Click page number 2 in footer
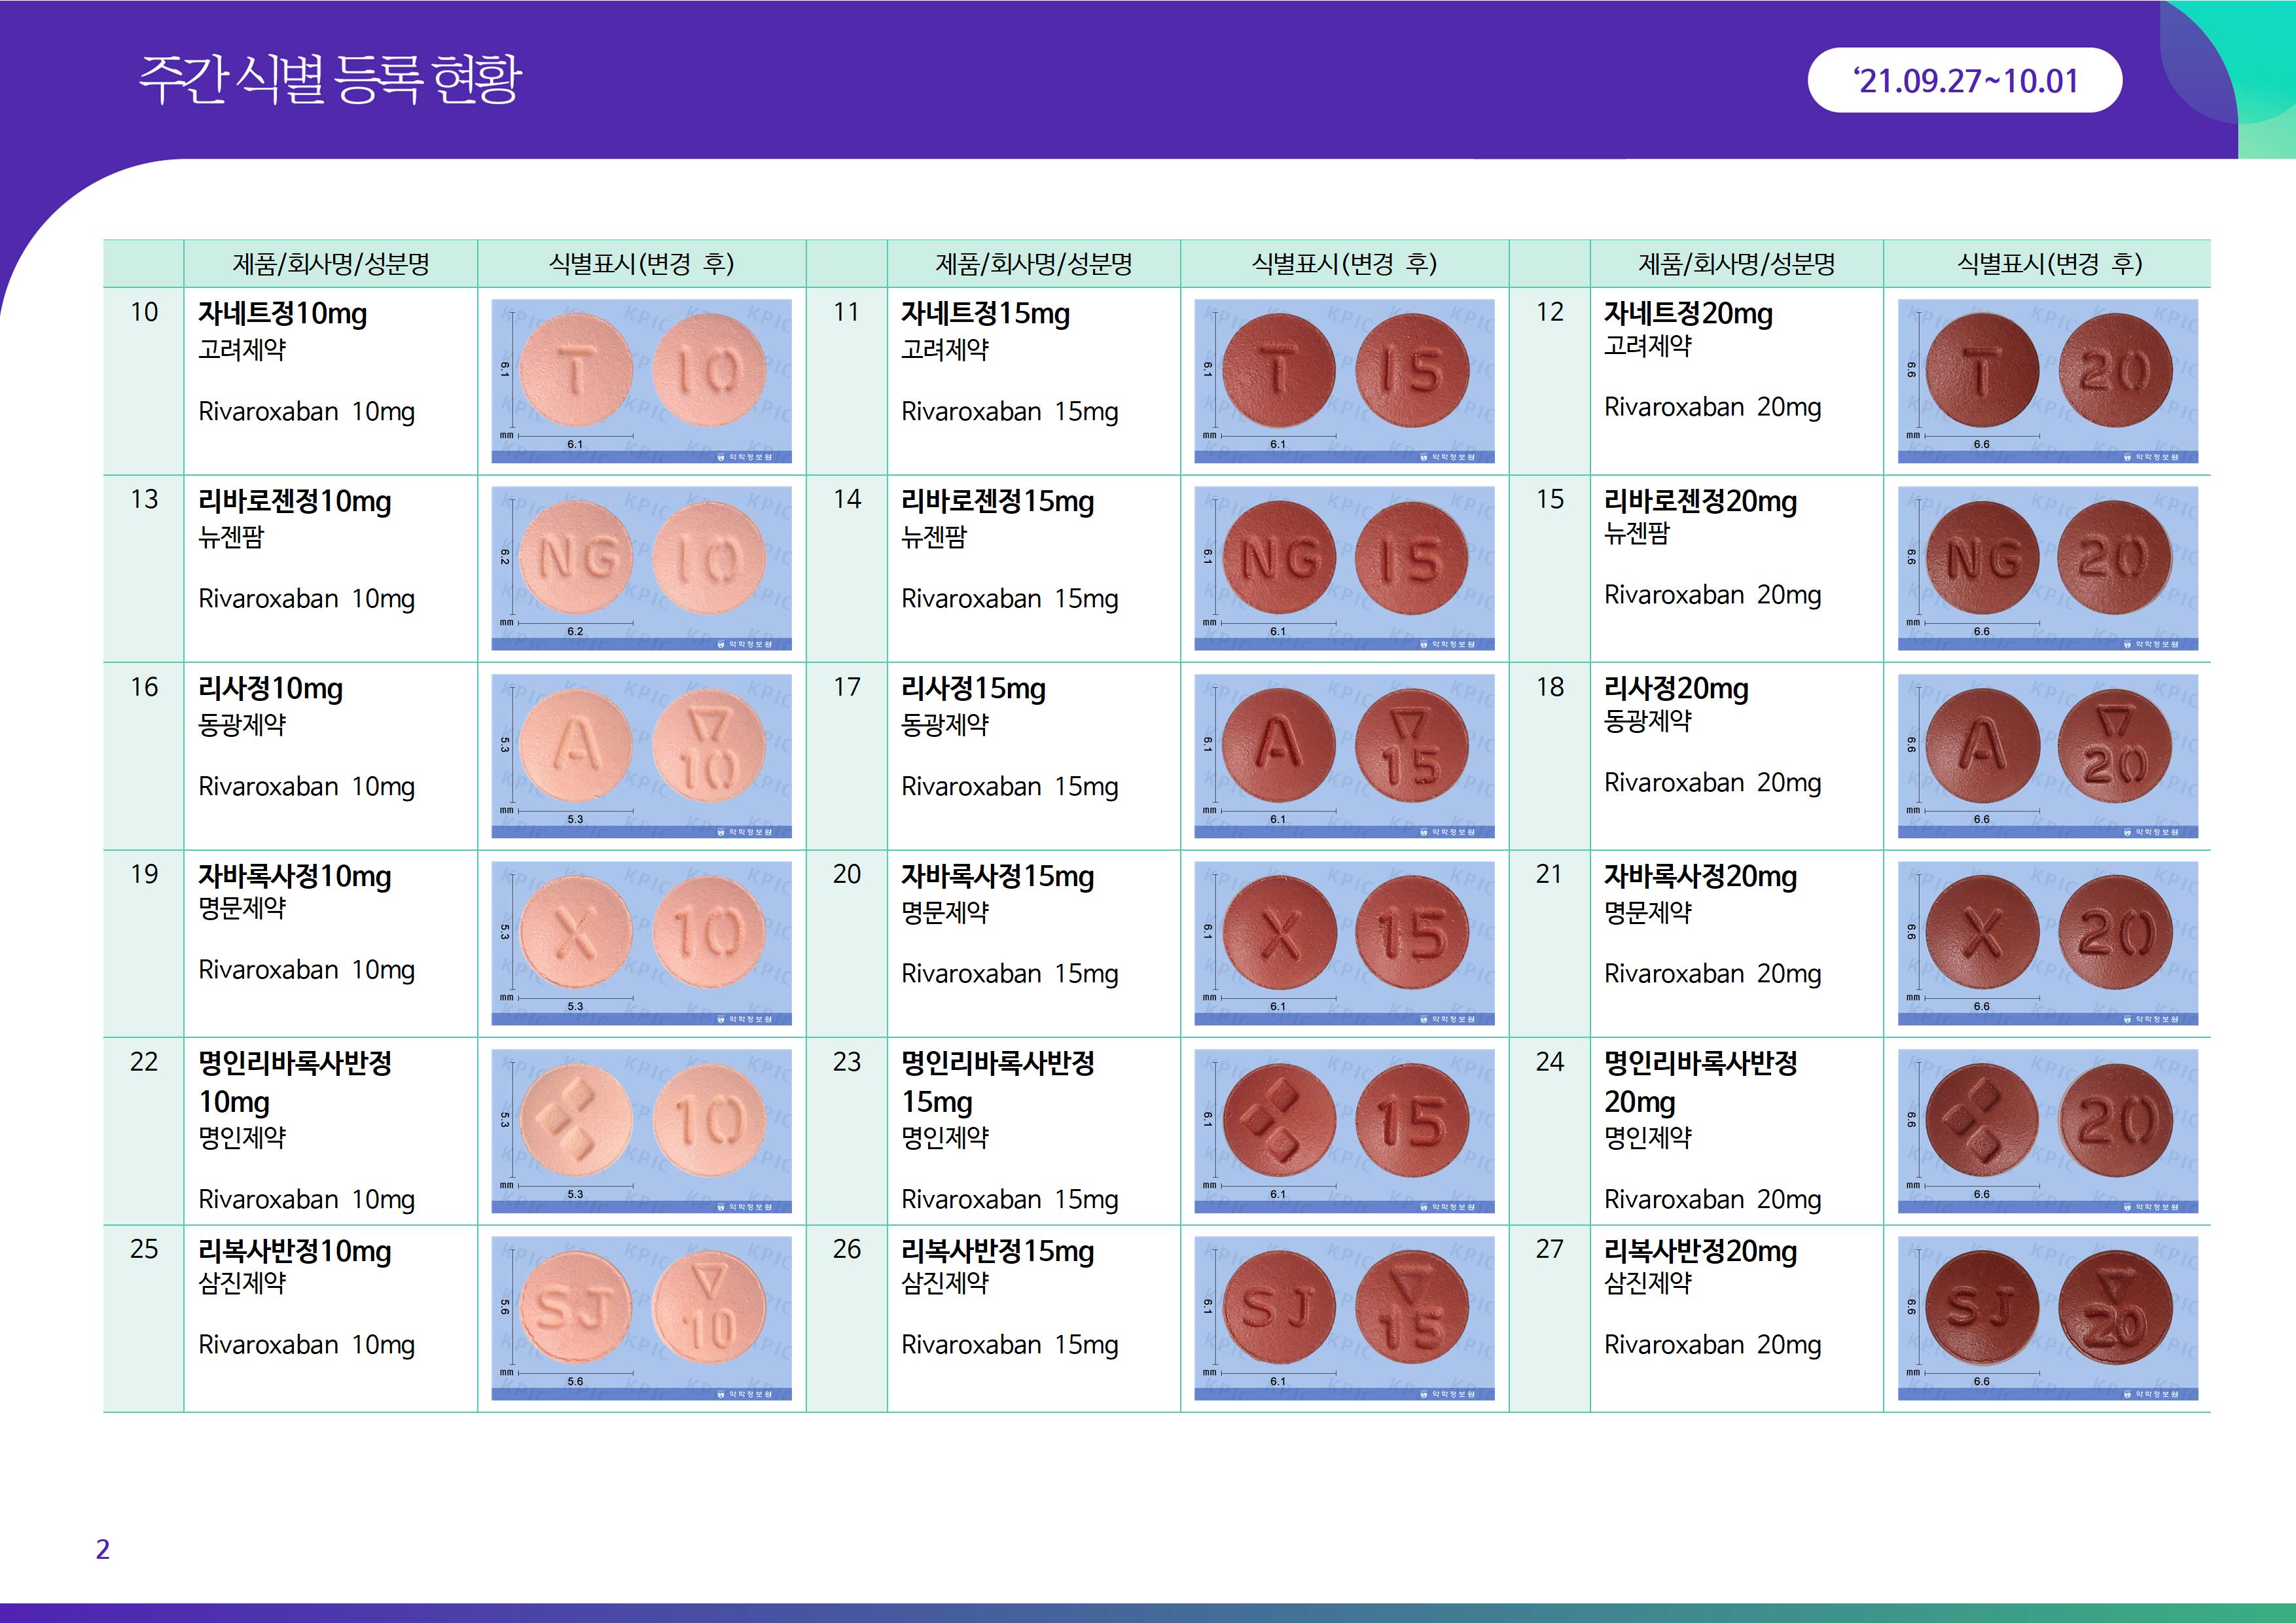 tap(102, 1549)
